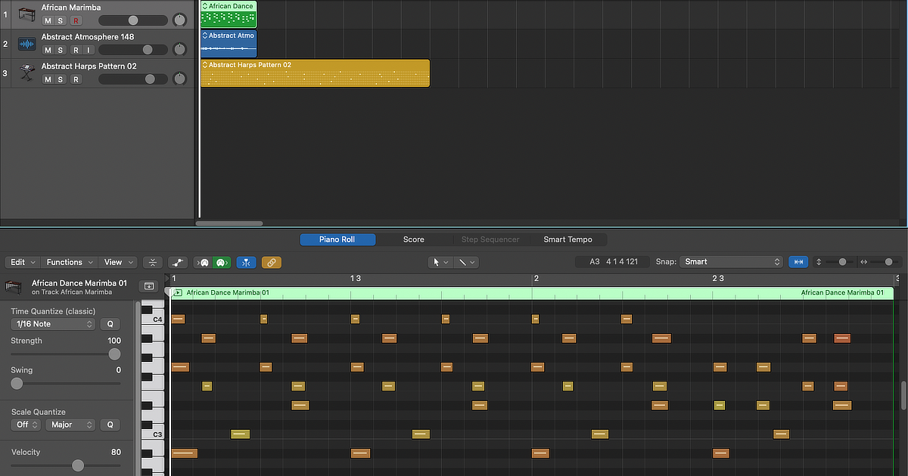
Task: Mute the Abstract Harps Pattern 02 track
Action: [x=48, y=79]
